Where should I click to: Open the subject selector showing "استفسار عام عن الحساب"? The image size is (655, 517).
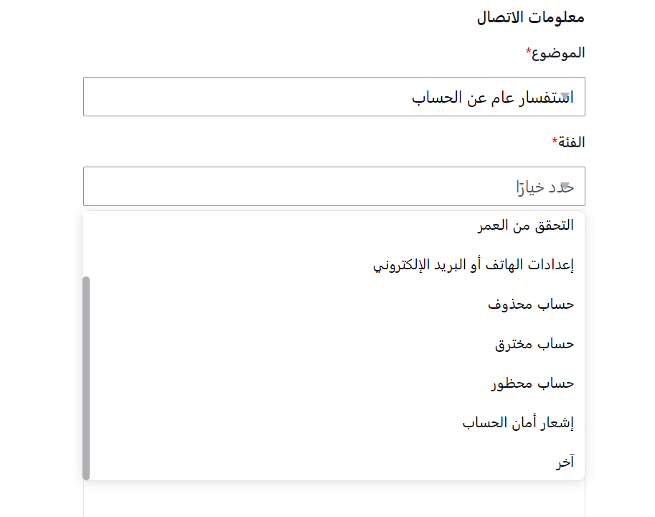334,96
